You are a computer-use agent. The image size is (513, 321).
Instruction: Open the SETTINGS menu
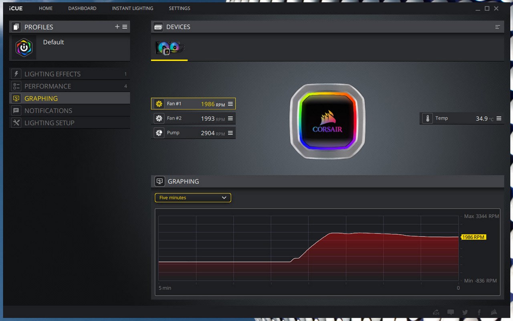[x=180, y=8]
